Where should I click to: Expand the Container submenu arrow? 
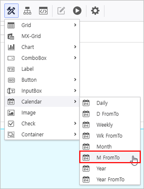(75, 134)
